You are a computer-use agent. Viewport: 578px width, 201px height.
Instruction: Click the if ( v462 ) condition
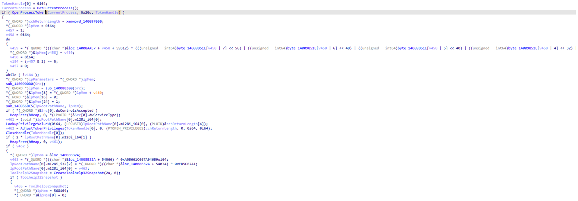(x=17, y=146)
